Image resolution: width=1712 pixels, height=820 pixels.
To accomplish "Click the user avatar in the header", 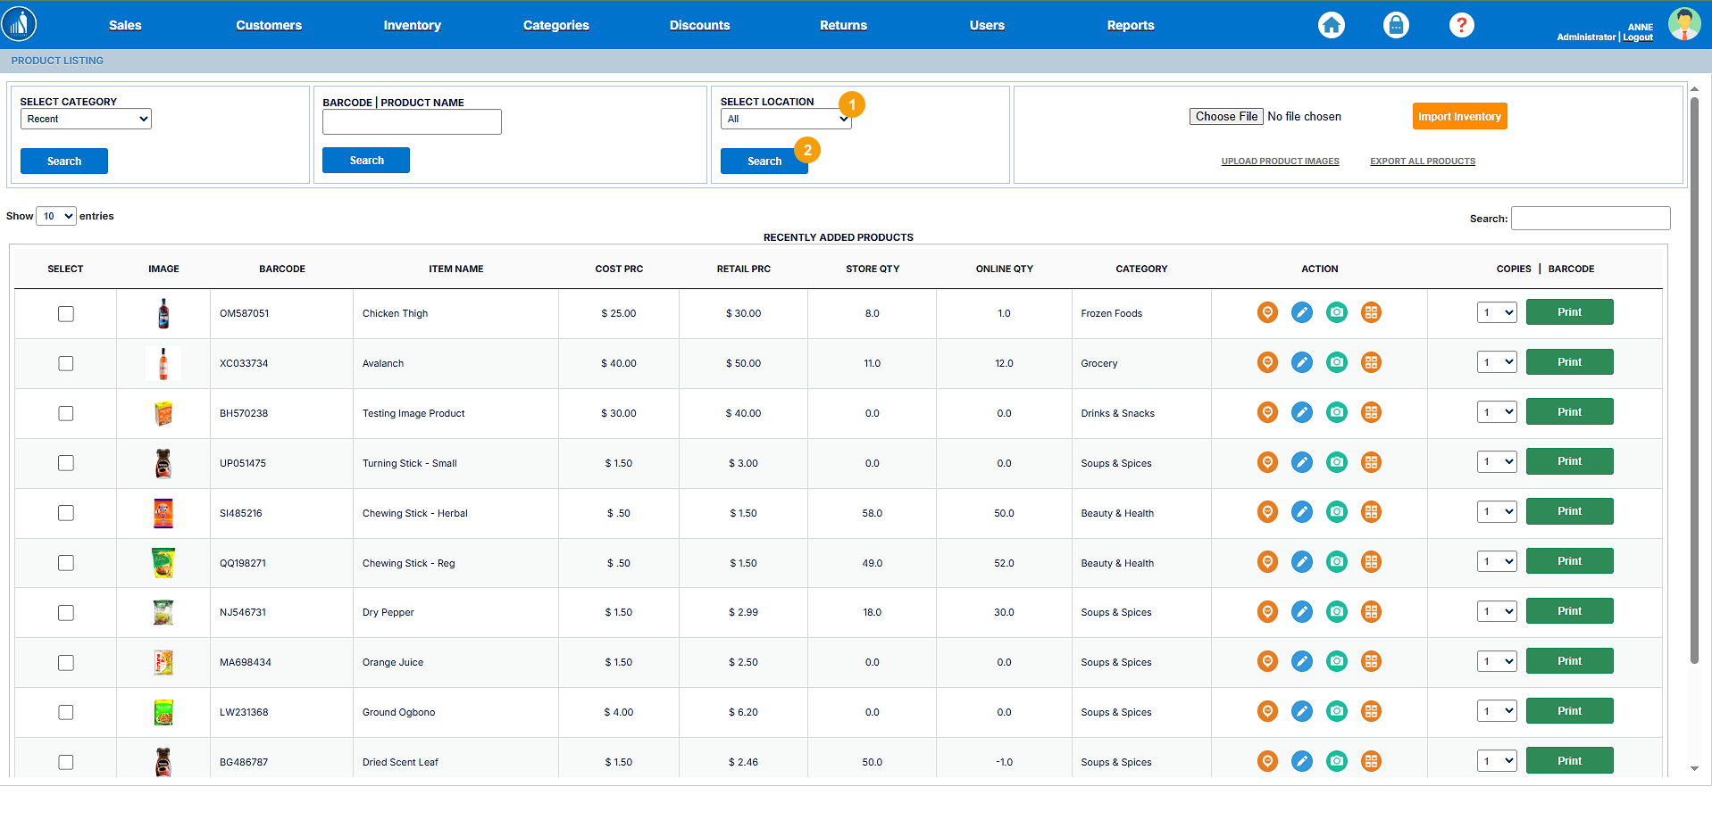I will pyautogui.click(x=1683, y=24).
